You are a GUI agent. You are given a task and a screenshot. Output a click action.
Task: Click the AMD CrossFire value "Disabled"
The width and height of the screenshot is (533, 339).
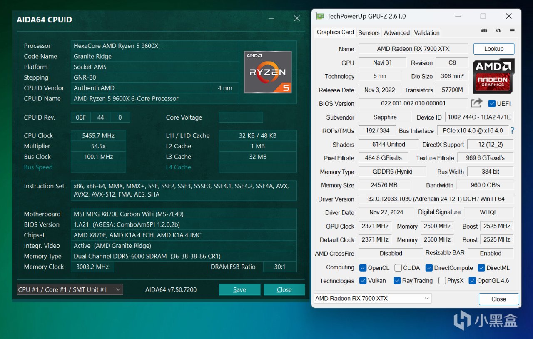[391, 253]
